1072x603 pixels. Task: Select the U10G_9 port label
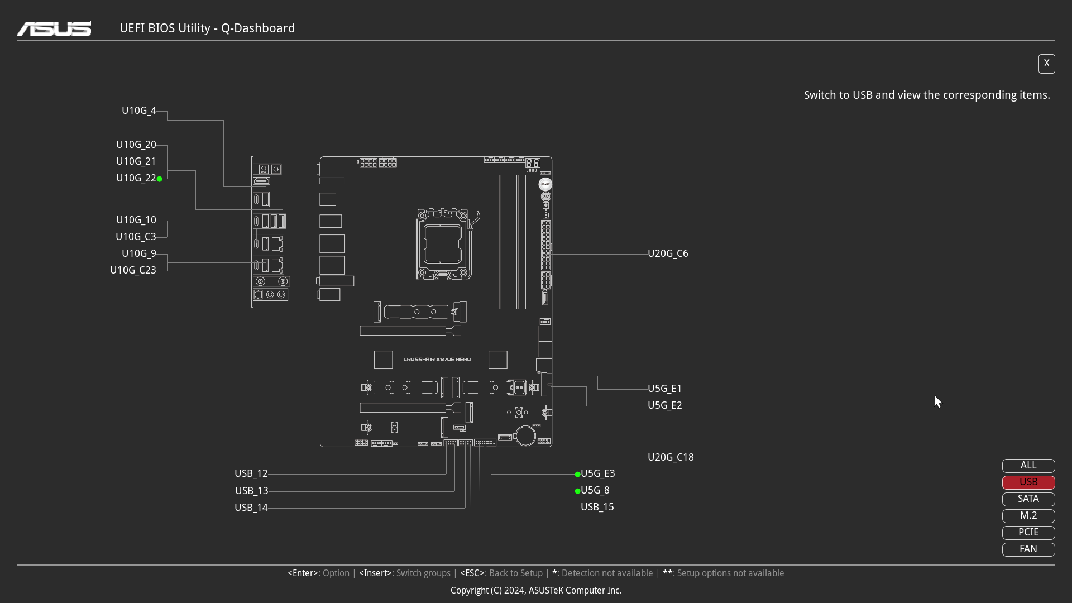(x=139, y=253)
